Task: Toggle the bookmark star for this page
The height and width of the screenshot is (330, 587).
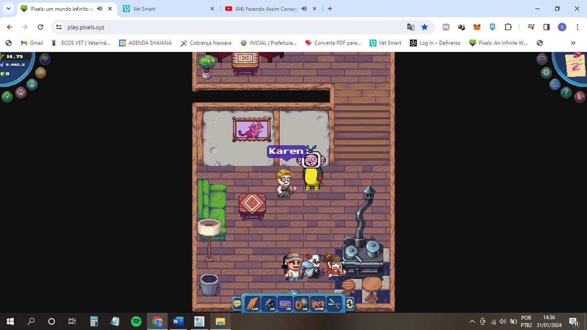Action: pos(425,27)
